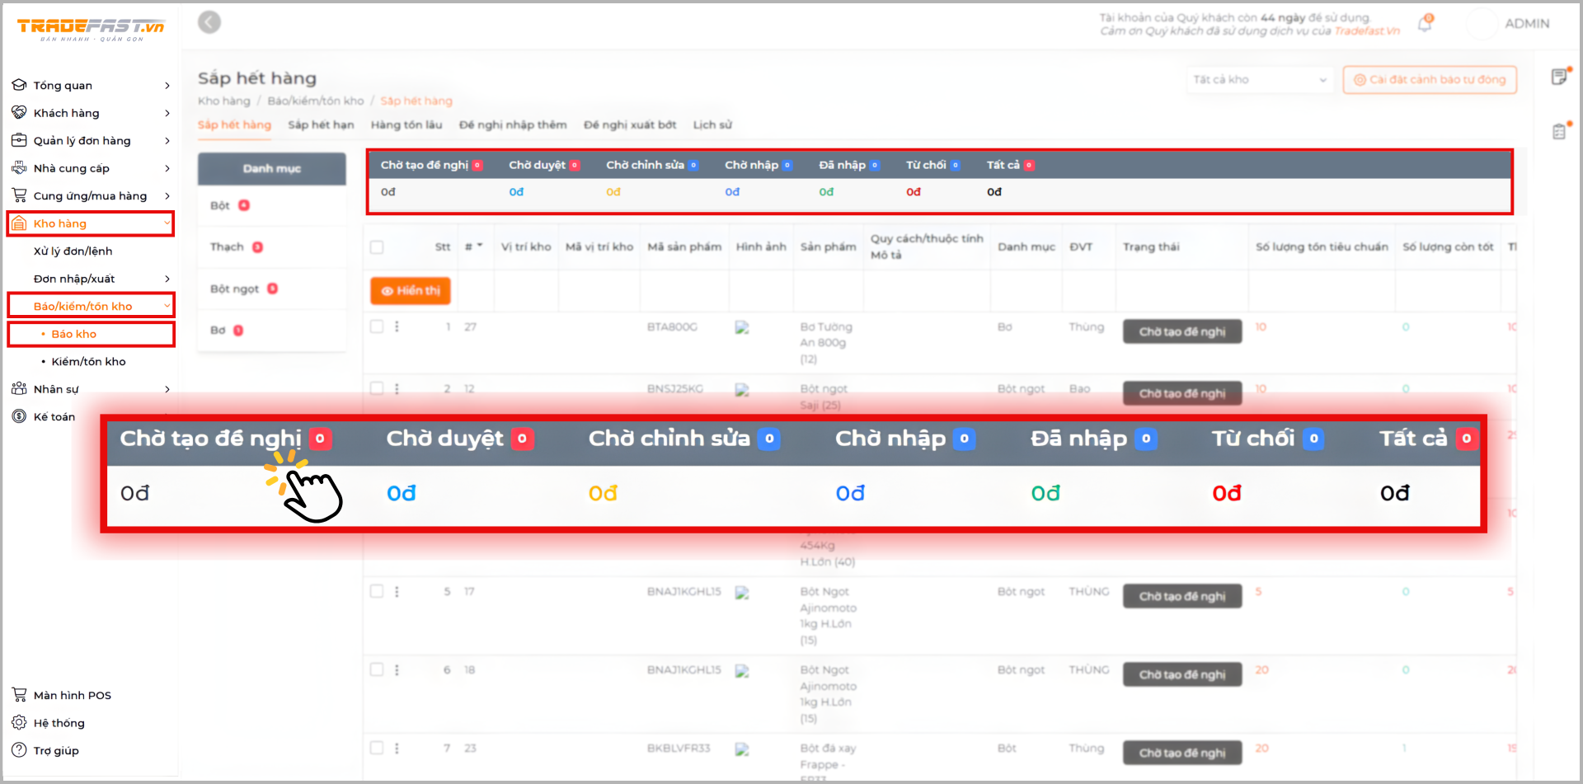1583x784 pixels.
Task: Open three-dot menu for row 1
Action: [x=397, y=326]
